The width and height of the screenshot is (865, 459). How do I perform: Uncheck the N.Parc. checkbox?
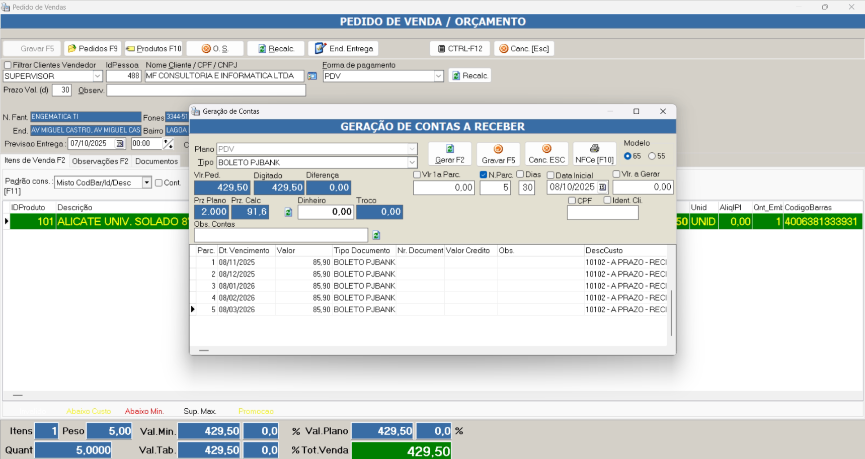click(x=484, y=174)
